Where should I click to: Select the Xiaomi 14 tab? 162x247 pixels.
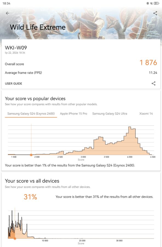point(146,114)
